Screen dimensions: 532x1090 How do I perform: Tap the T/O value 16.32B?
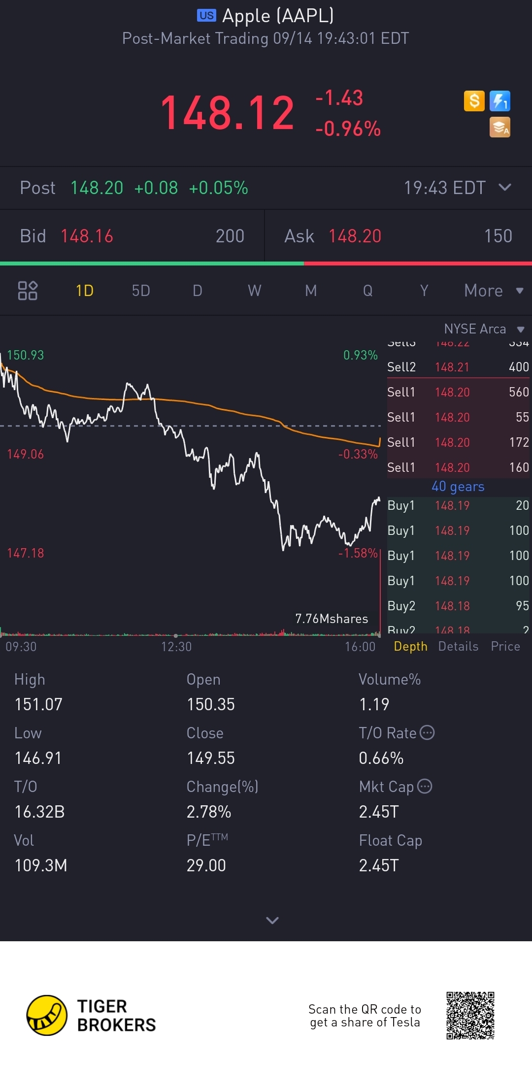pyautogui.click(x=39, y=812)
